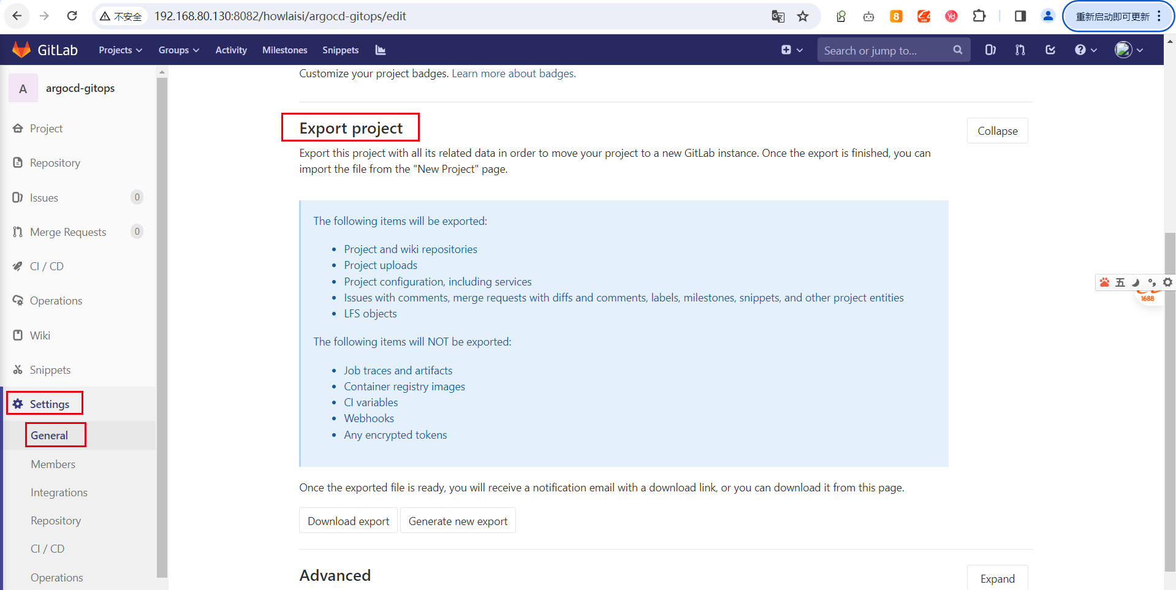Collapse the Export project section
This screenshot has width=1176, height=590.
(997, 130)
